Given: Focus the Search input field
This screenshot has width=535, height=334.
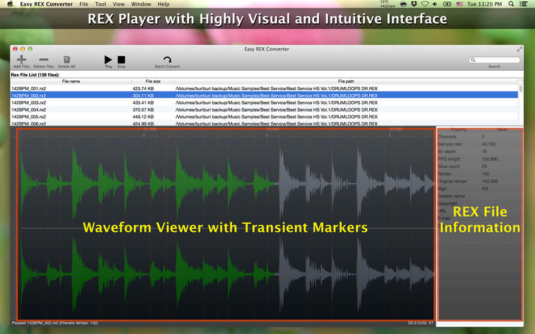Looking at the screenshot, I should point(494,59).
